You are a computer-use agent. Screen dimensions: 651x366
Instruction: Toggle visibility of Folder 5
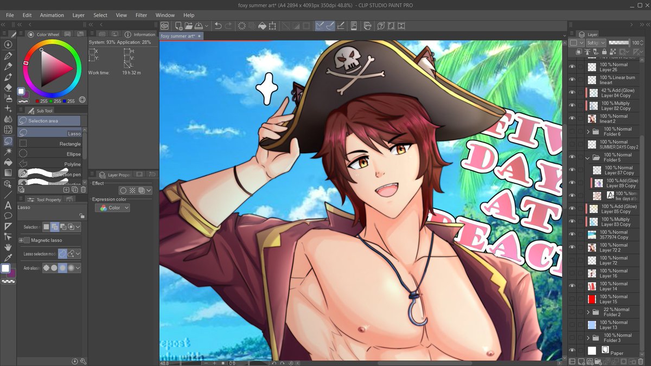[572, 157]
